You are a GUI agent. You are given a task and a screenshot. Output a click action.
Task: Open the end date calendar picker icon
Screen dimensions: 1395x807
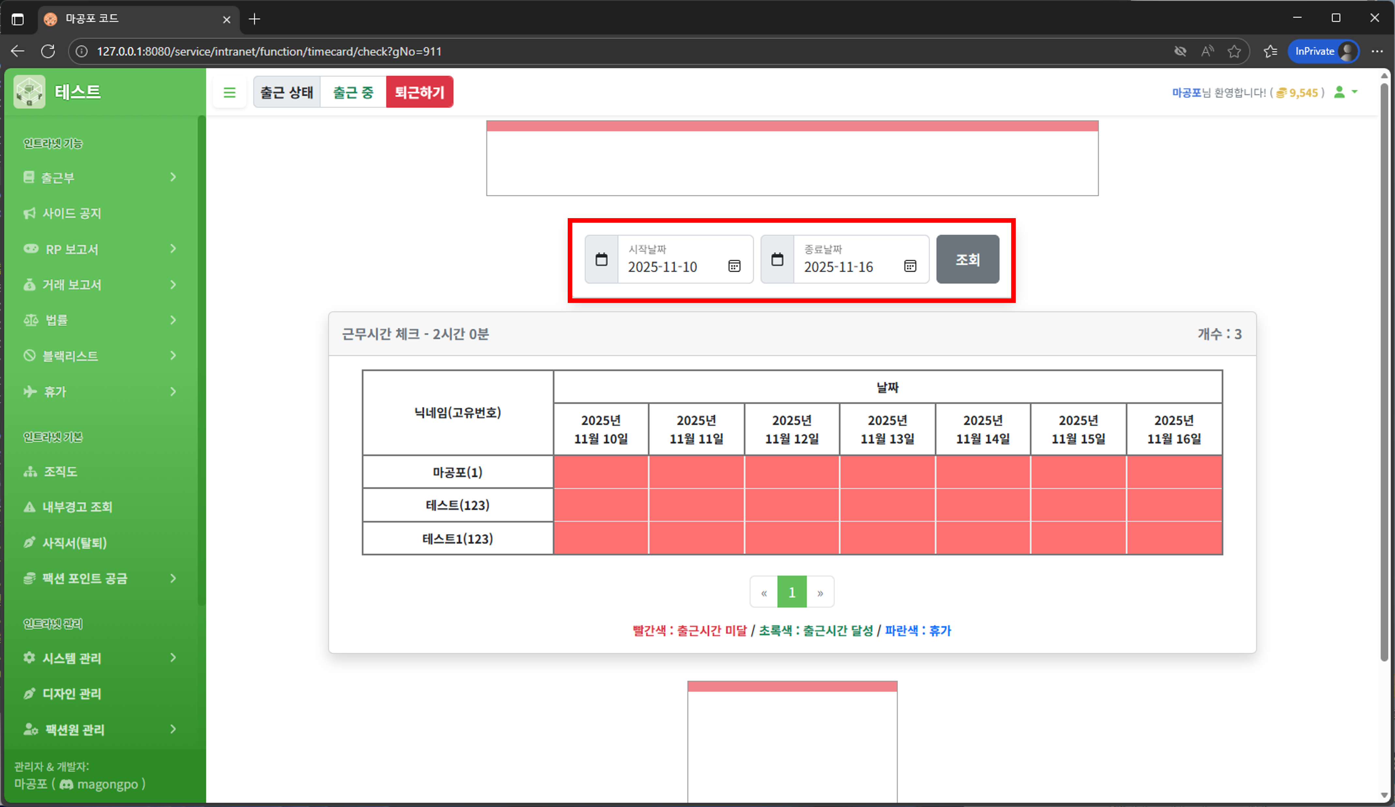(x=909, y=266)
